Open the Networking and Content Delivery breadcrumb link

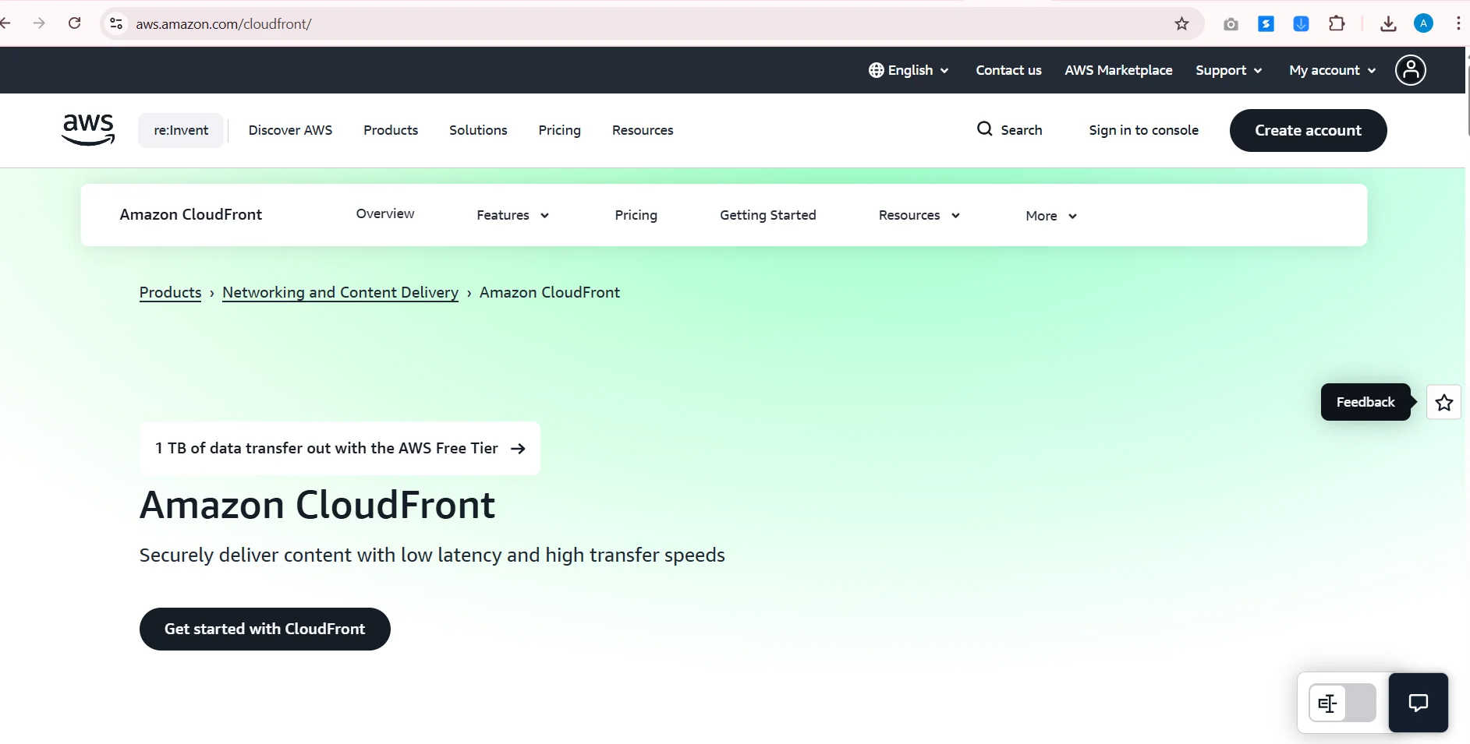[341, 292]
